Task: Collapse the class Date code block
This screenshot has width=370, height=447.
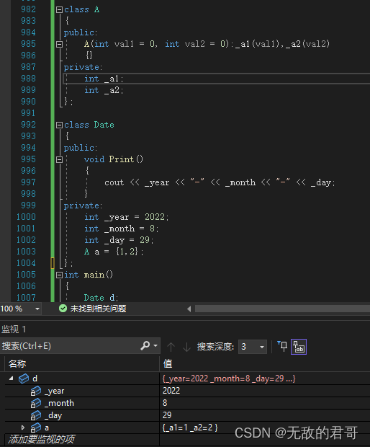Action: pyautogui.click(x=59, y=125)
